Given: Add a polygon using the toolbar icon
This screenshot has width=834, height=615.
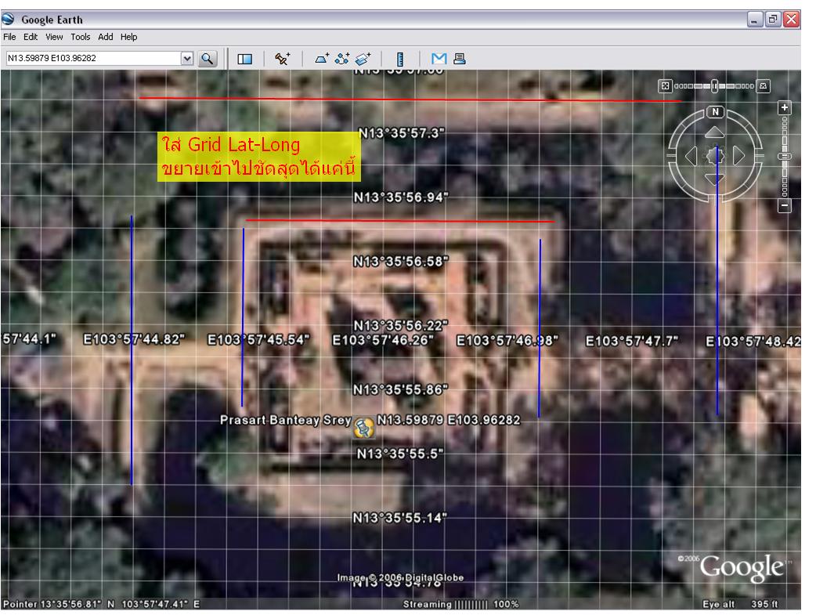Looking at the screenshot, I should click(322, 59).
